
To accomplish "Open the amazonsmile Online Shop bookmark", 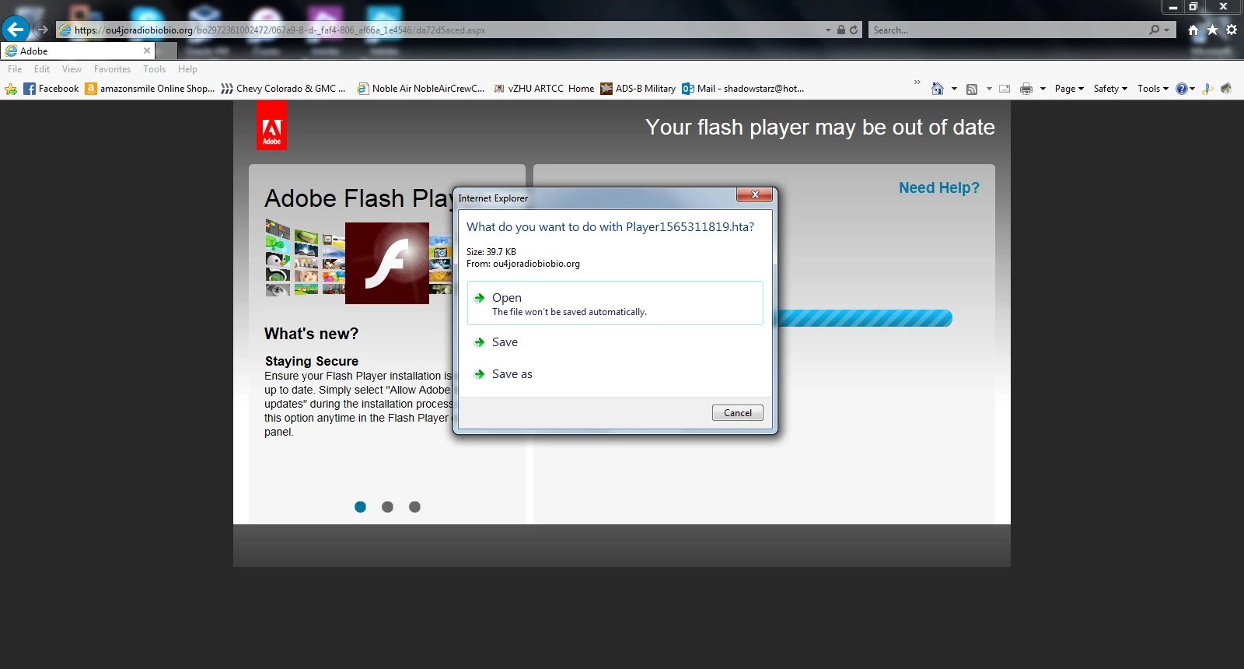I will [x=149, y=89].
